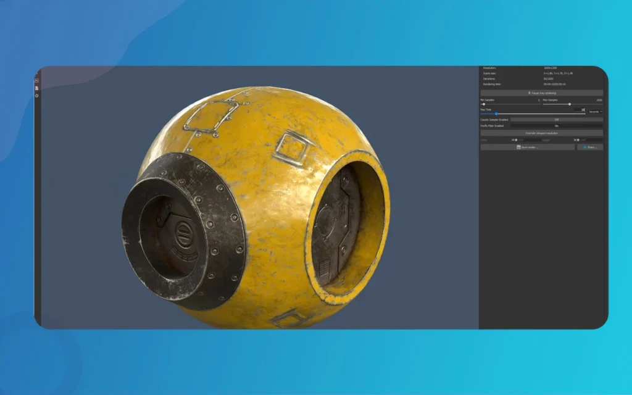Click the Max Time value input field
The image size is (632, 395).
pos(577,109)
